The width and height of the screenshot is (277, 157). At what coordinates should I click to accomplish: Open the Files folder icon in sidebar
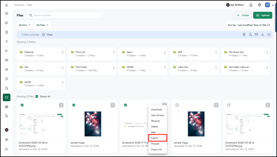7,97
